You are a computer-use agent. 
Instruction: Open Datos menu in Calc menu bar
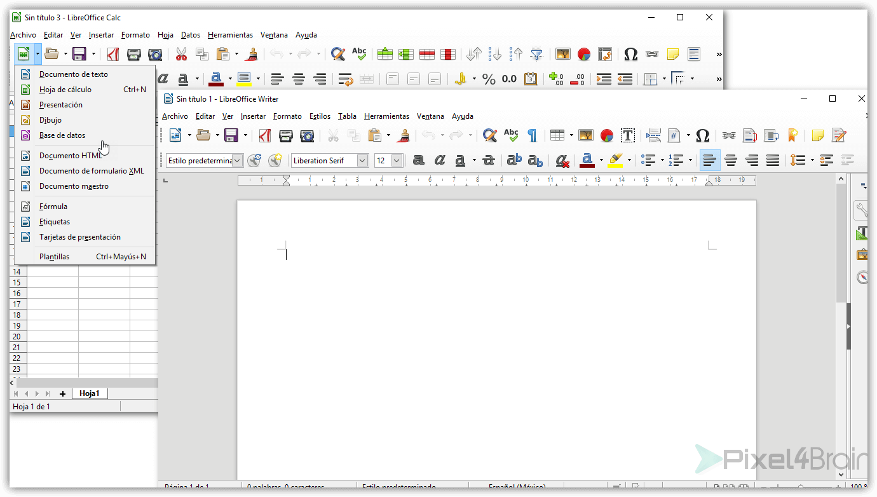tap(191, 35)
